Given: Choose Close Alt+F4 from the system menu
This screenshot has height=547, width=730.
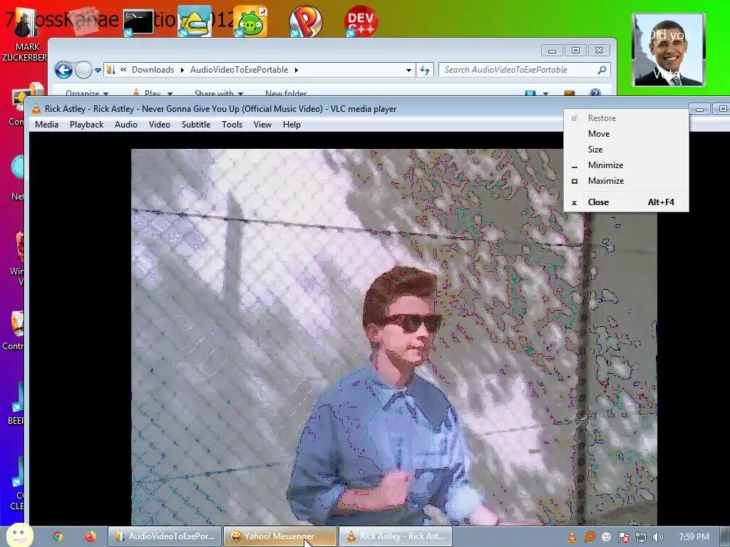Looking at the screenshot, I should tap(626, 202).
